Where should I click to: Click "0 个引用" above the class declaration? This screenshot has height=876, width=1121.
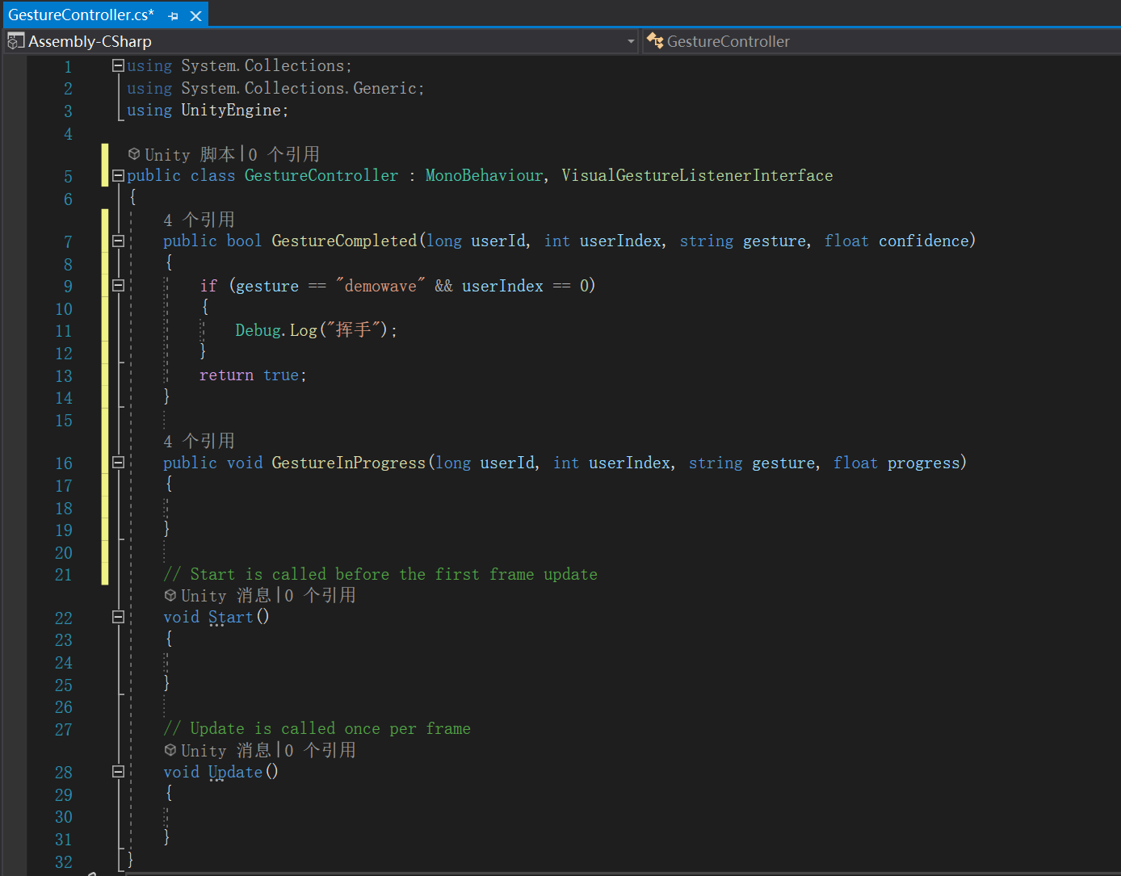tap(284, 153)
